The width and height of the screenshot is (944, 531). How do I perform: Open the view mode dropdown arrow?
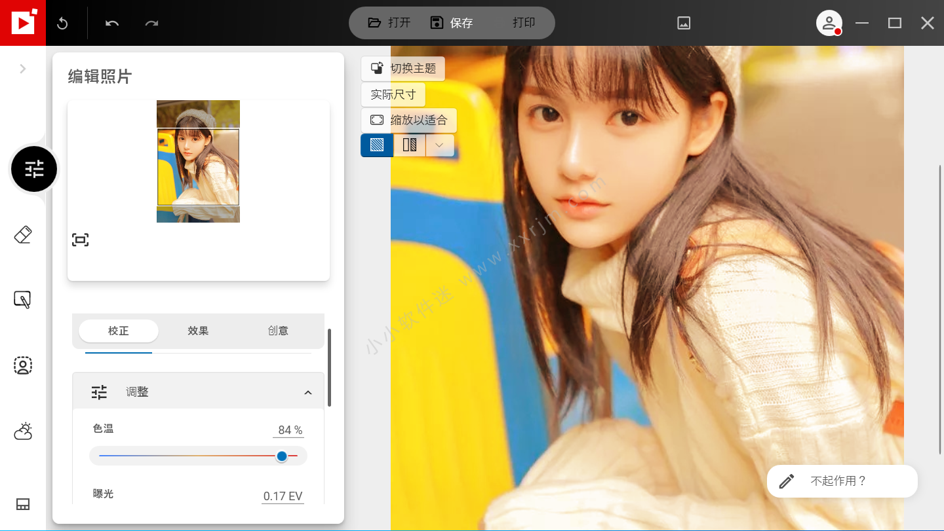[440, 145]
